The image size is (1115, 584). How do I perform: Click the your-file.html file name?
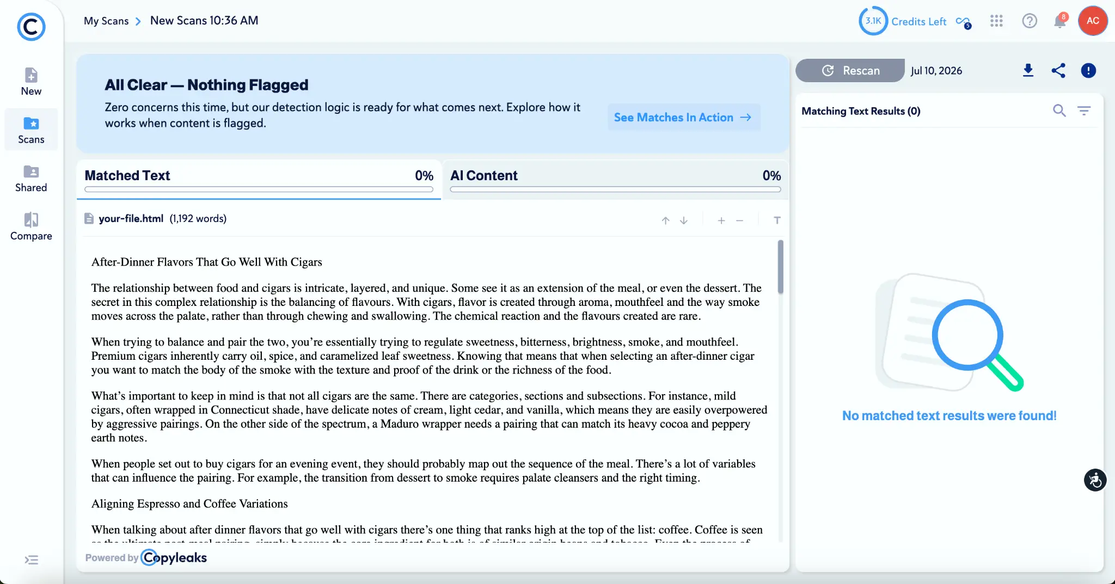(x=131, y=218)
